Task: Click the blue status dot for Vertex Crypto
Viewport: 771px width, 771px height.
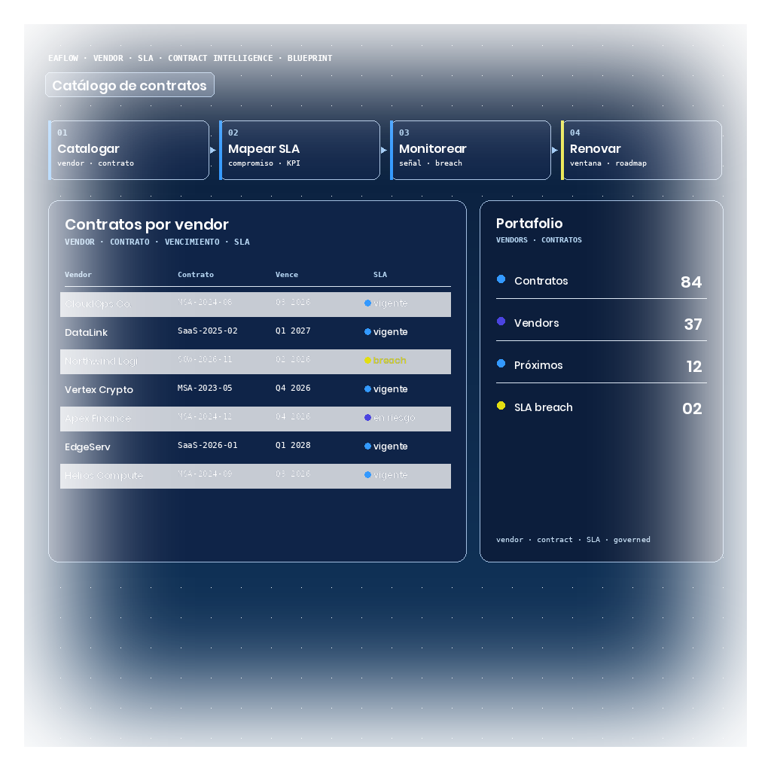Action: click(367, 389)
